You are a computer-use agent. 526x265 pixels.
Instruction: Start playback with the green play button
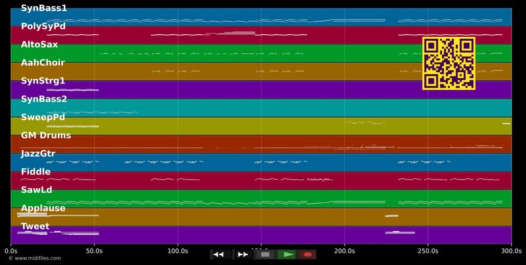287,254
